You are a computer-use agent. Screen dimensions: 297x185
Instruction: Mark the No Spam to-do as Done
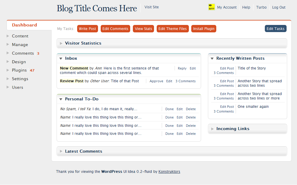(x=169, y=109)
